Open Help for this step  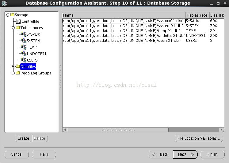click(44, 154)
